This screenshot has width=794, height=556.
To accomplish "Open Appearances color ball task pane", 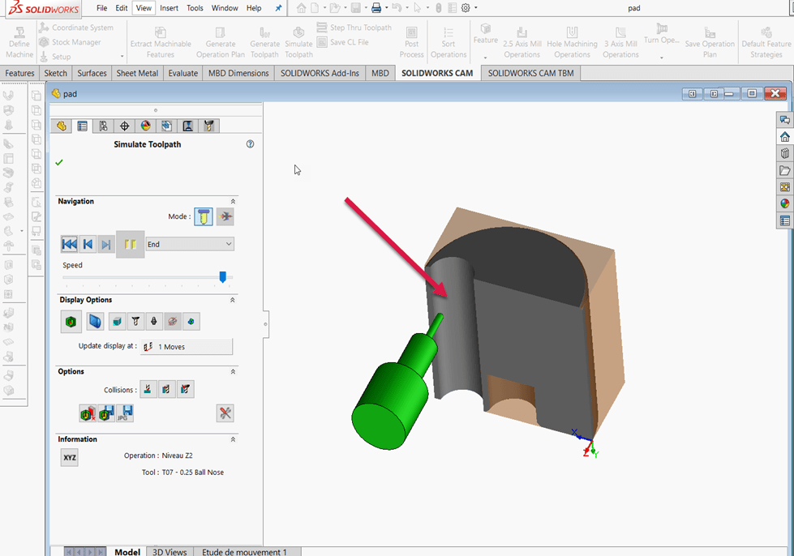I will click(x=785, y=204).
